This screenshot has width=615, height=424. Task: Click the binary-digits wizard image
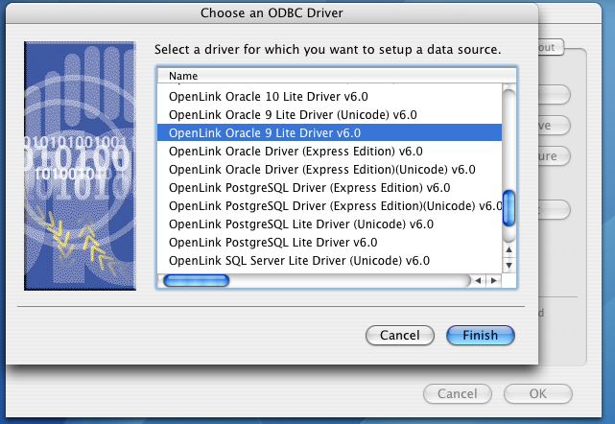80,166
